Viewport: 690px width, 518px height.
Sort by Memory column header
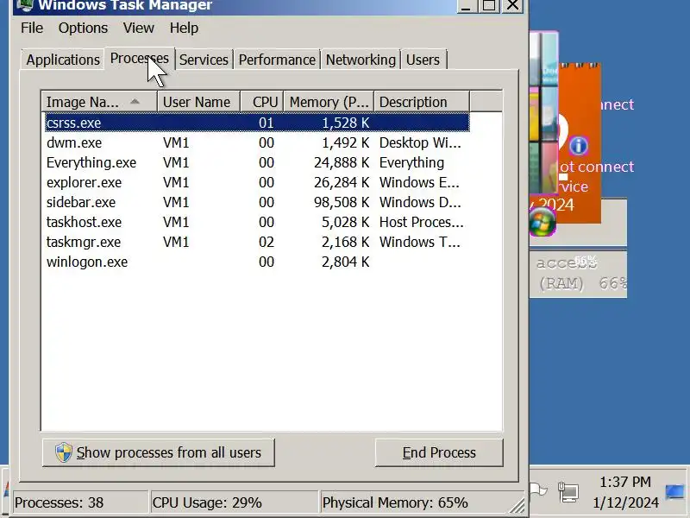(x=329, y=102)
